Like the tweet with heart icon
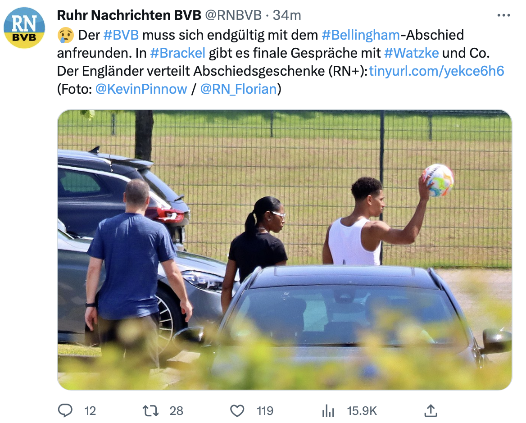Image resolution: width=526 pixels, height=423 pixels. [237, 410]
